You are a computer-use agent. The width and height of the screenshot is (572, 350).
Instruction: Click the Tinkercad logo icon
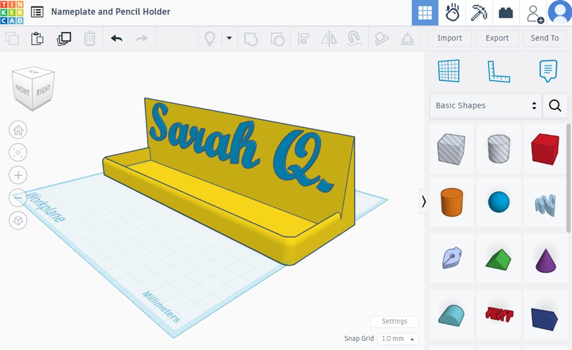(x=11, y=12)
